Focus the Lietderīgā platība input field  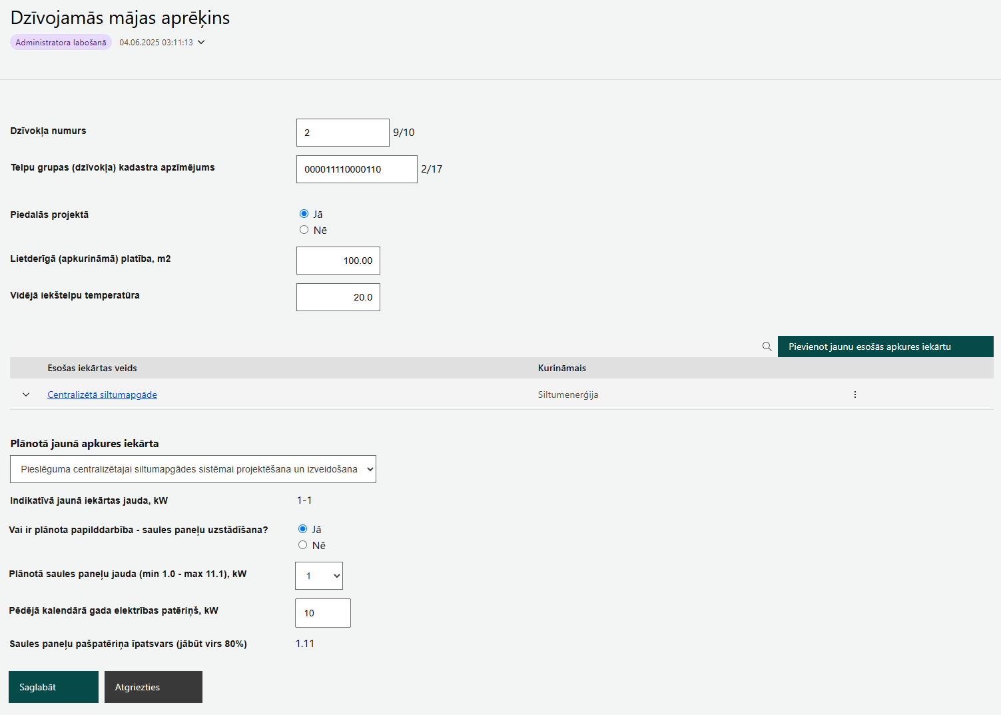[x=338, y=261]
